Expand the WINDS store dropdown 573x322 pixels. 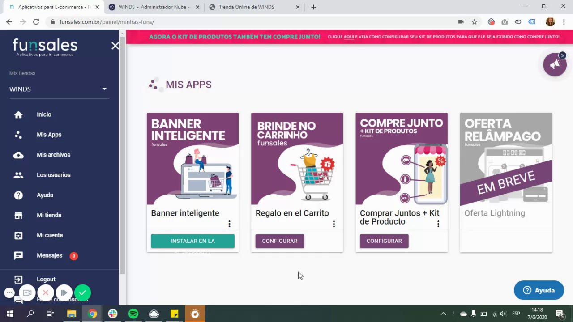pos(59,89)
